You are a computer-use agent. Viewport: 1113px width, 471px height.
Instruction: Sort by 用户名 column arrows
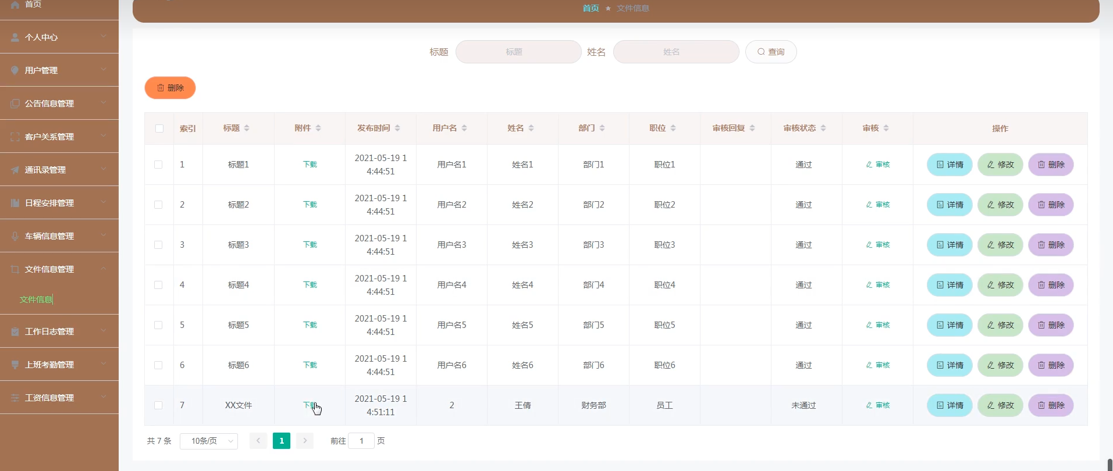(x=464, y=128)
